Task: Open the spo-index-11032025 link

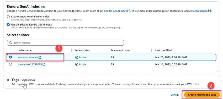Action: pyautogui.click(x=30, y=64)
